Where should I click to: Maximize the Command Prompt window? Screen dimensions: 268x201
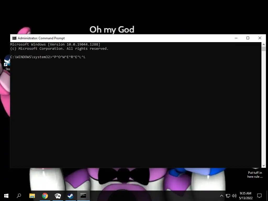(248, 38)
